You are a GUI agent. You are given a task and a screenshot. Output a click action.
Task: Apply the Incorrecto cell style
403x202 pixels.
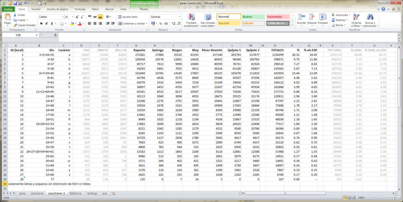(x=277, y=17)
